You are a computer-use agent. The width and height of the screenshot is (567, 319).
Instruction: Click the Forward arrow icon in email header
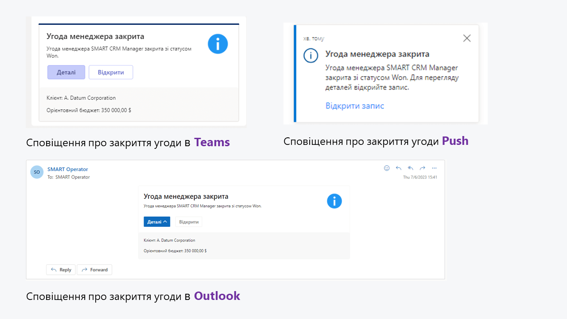pyautogui.click(x=423, y=168)
